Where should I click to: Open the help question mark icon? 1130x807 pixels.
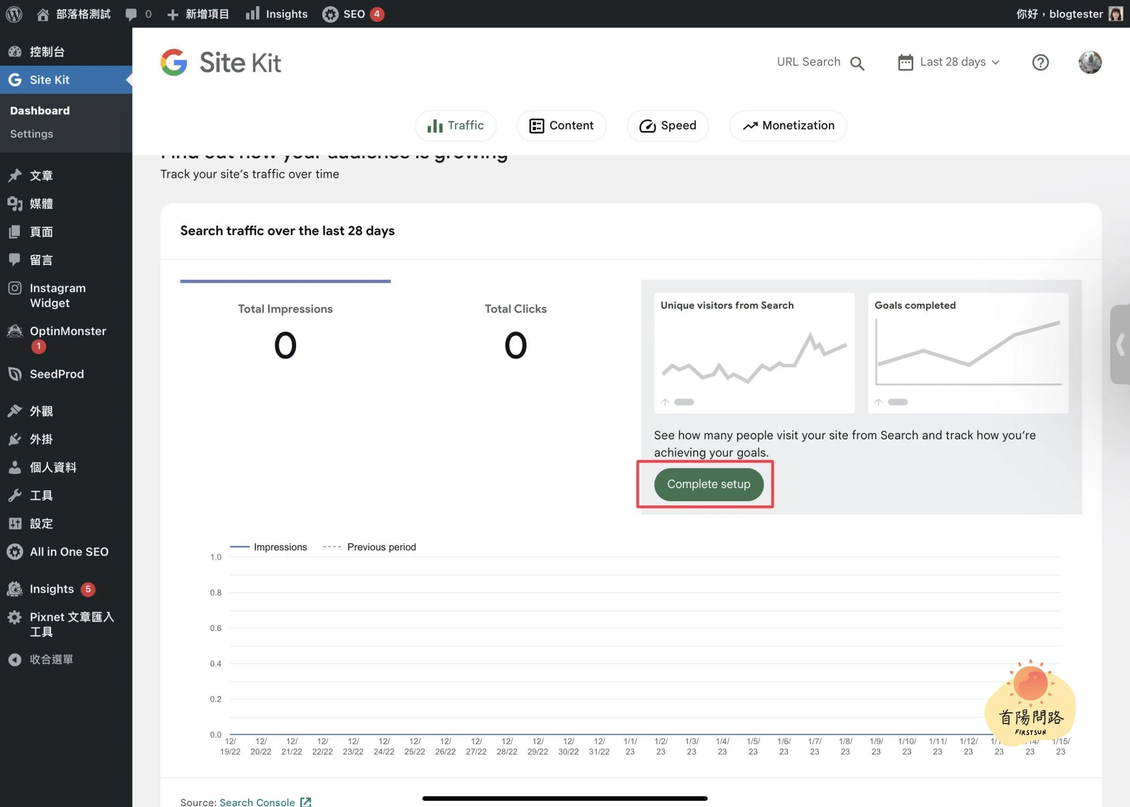coord(1040,63)
